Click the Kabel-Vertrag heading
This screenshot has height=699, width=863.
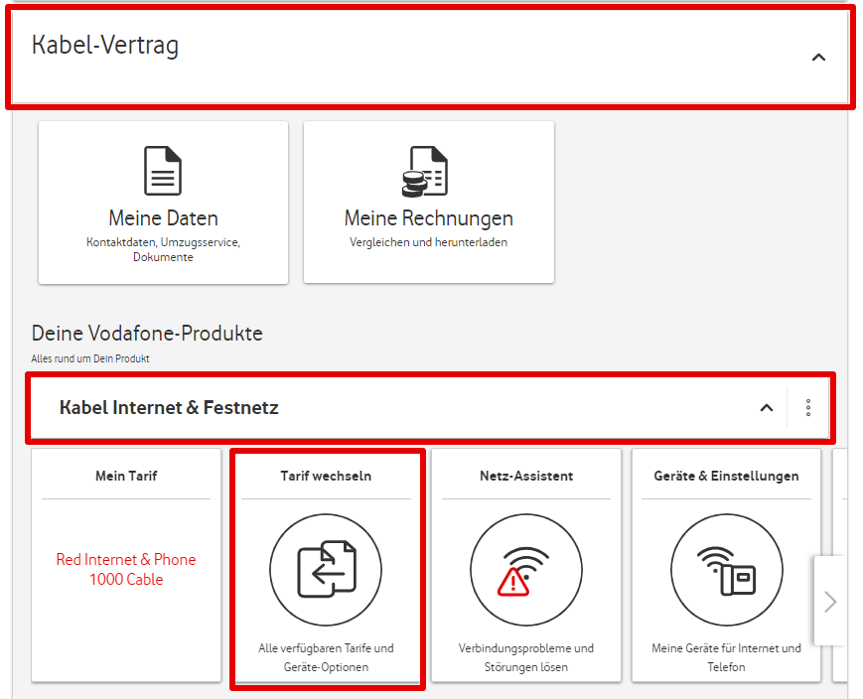[105, 45]
